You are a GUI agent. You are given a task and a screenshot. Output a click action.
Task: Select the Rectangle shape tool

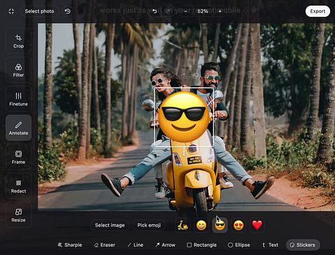click(202, 245)
